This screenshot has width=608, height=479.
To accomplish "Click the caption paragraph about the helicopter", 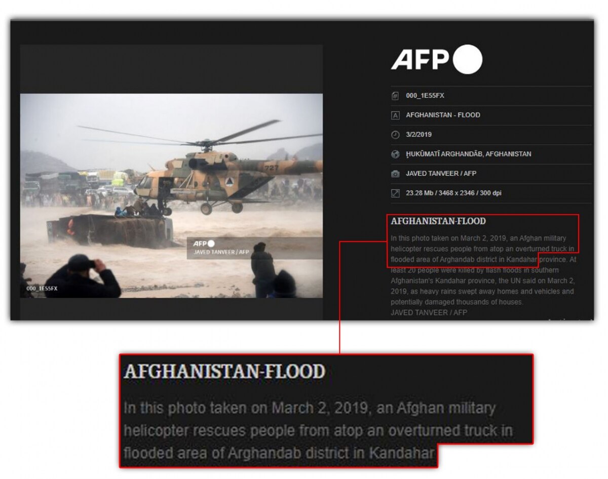I will coord(483,270).
